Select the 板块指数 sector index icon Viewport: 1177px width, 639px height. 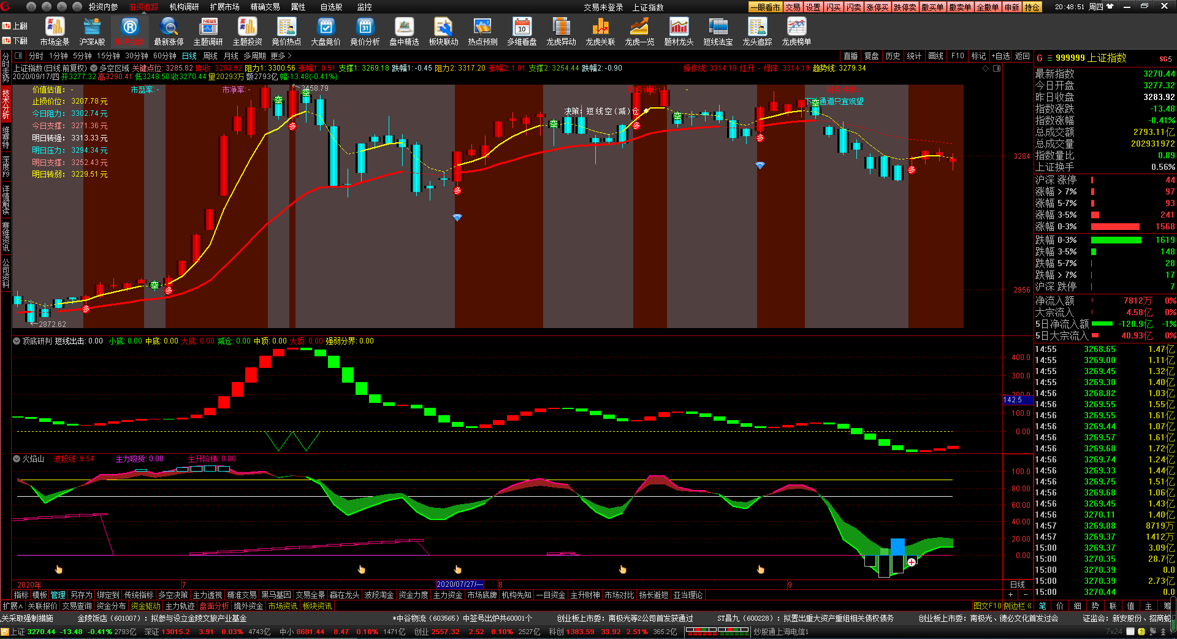[x=129, y=31]
